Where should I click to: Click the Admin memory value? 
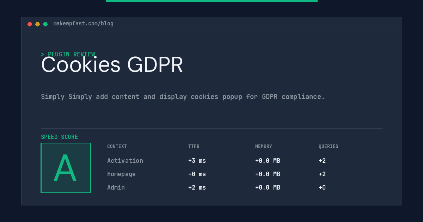coord(268,187)
